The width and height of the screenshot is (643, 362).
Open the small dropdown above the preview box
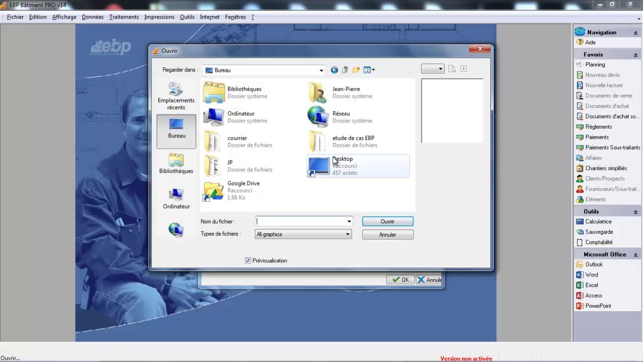(433, 69)
